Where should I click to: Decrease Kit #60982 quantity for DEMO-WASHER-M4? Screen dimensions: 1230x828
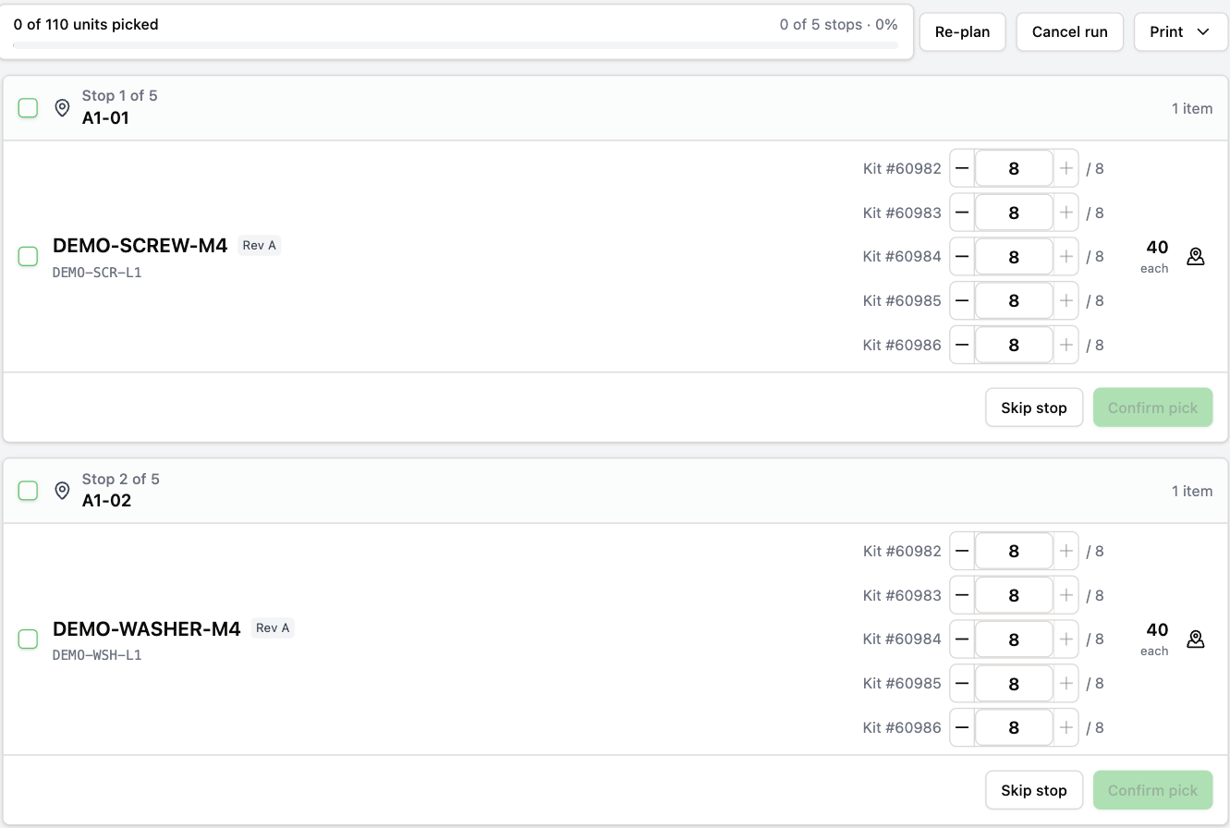click(962, 551)
